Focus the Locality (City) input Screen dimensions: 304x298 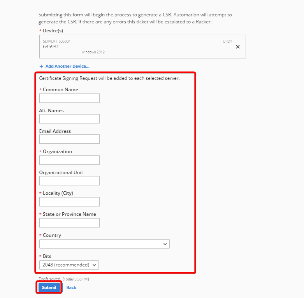coord(69,202)
